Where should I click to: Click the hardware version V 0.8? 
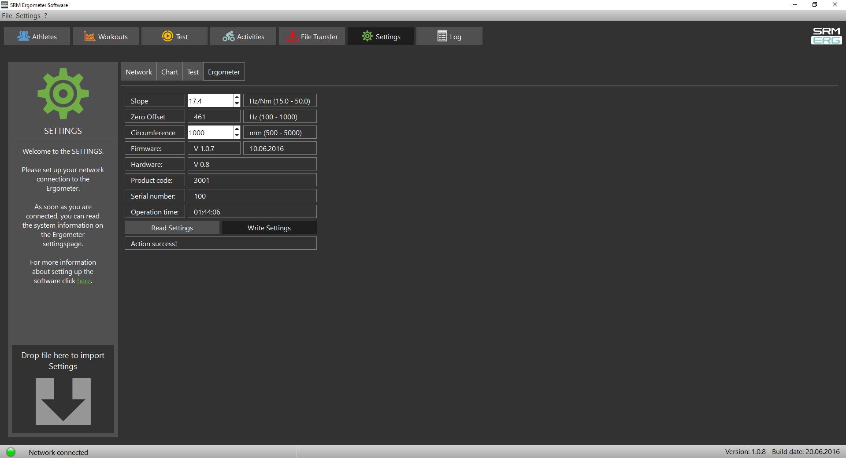coord(252,164)
